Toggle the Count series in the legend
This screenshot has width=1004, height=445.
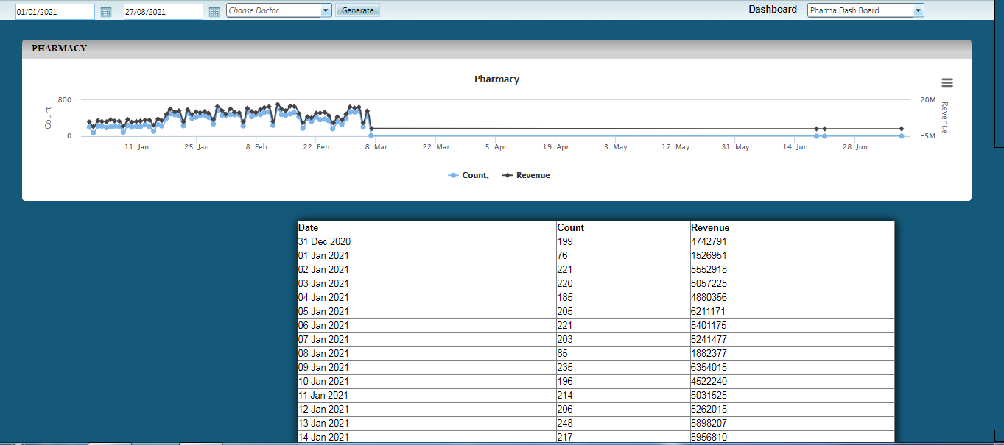(468, 176)
